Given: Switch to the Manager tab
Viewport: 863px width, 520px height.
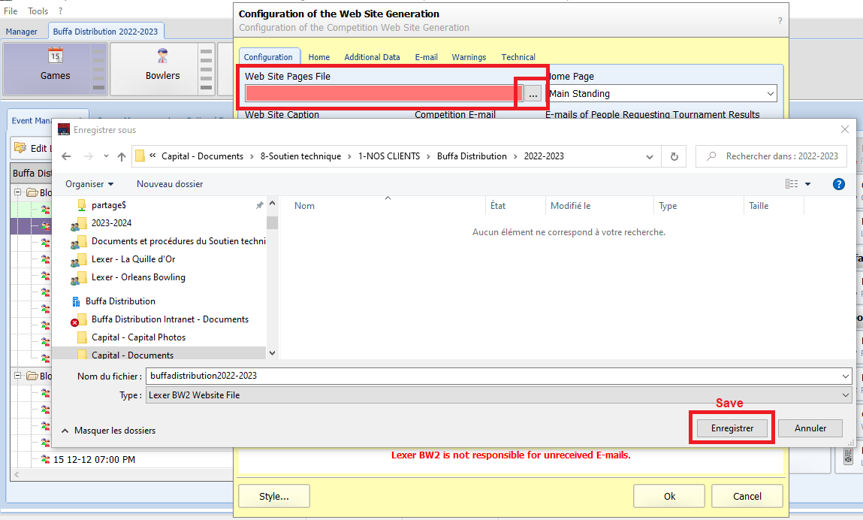Looking at the screenshot, I should [22, 32].
